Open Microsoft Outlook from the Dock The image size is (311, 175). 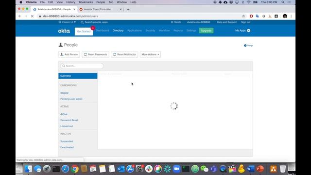121,169
